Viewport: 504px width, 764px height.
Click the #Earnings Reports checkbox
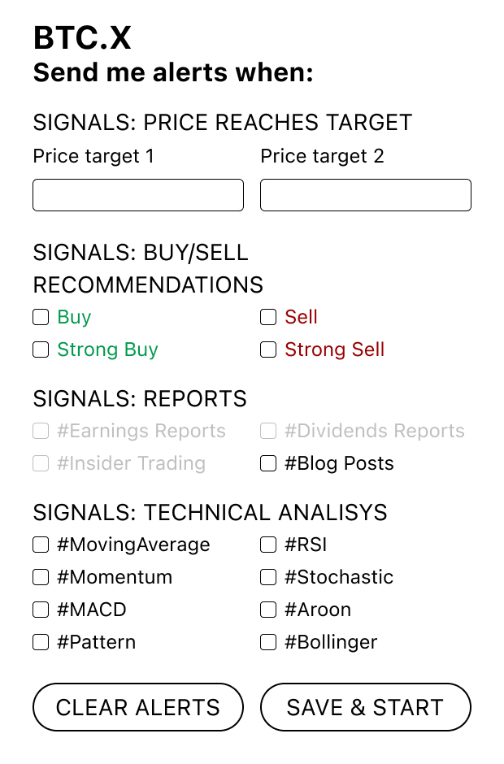click(x=41, y=431)
